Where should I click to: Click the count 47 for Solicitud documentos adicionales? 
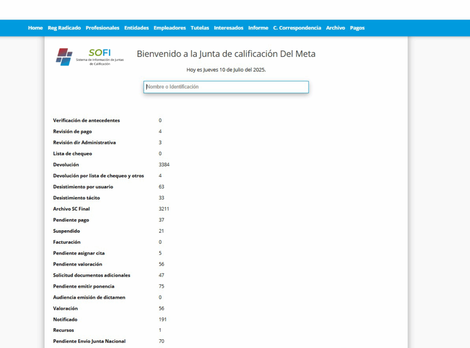tap(161, 275)
